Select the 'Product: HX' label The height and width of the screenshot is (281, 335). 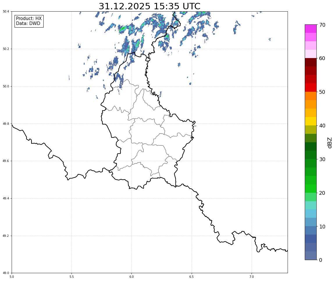pyautogui.click(x=29, y=18)
